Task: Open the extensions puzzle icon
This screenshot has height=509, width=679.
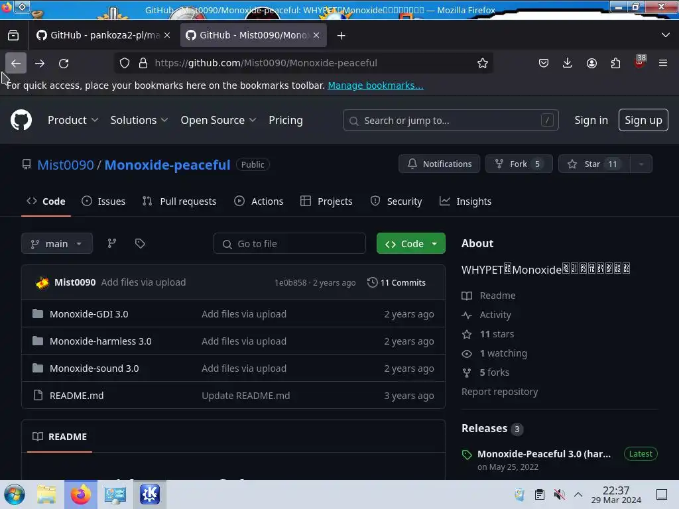Action: (x=615, y=63)
